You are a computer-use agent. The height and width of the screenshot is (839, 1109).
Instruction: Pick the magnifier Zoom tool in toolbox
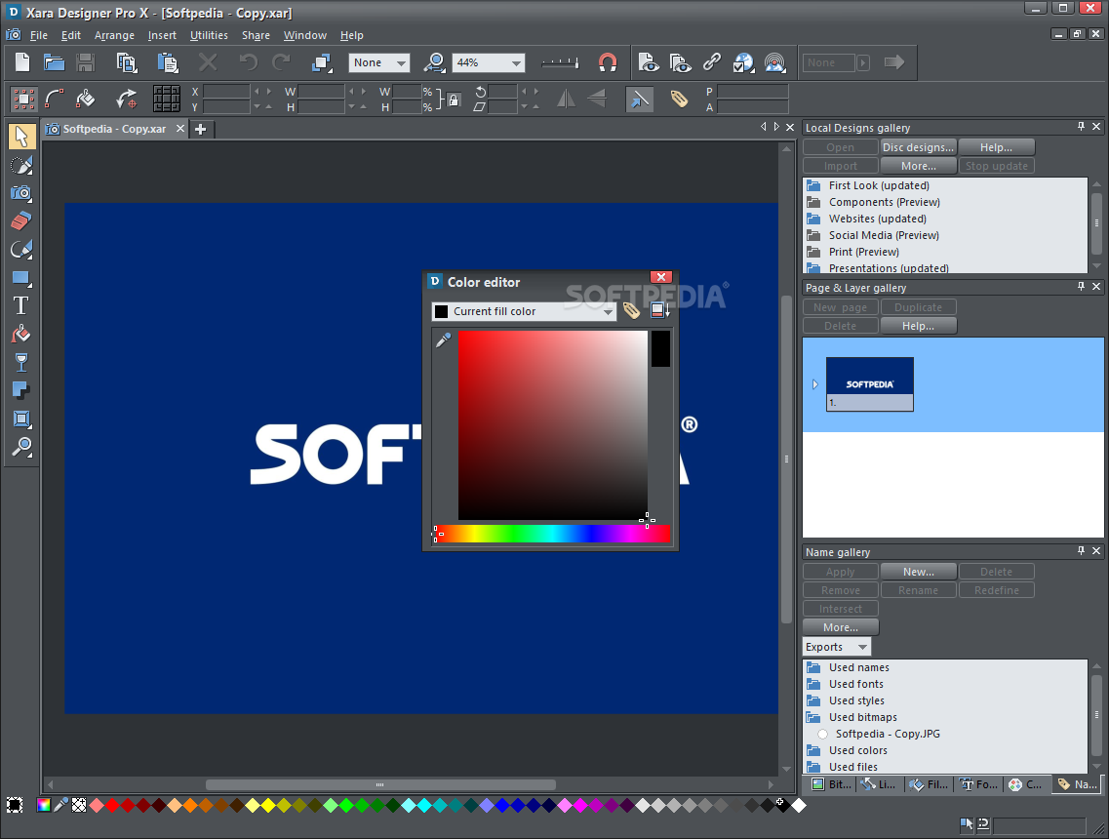21,447
